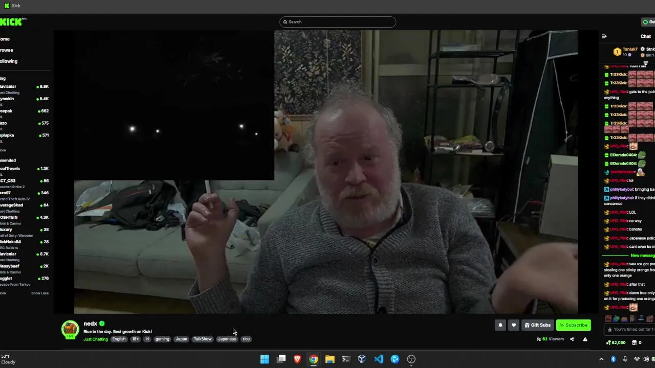Select the gaming tag
Image resolution: width=655 pixels, height=368 pixels.
click(x=162, y=339)
